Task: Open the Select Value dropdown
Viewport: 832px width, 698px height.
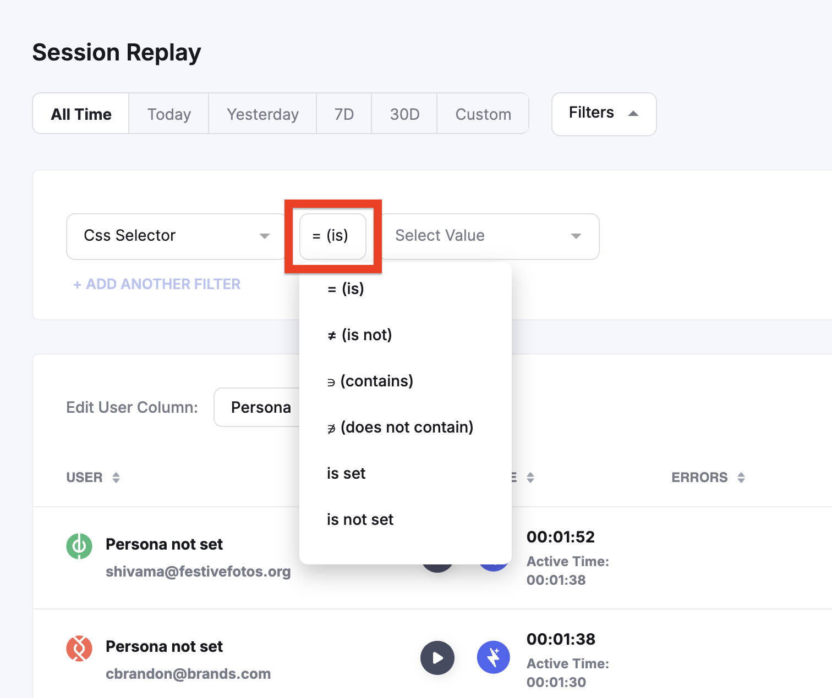Action: click(489, 236)
